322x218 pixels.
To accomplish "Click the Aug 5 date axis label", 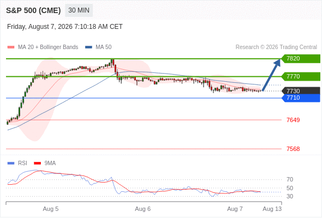I will point(51,209).
